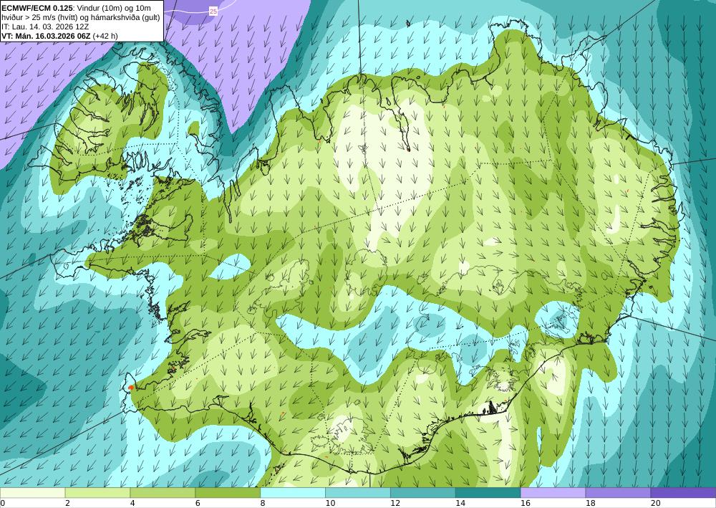Click the initial time "IT: Lau. 14. 03. 2026 12Z"
716x508 pixels.
click(x=45, y=27)
